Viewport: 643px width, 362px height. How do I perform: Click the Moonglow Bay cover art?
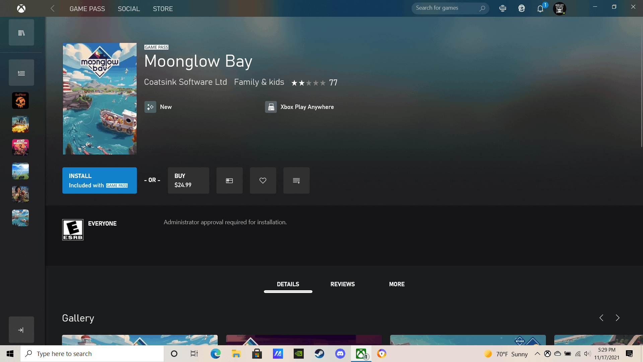click(x=99, y=99)
